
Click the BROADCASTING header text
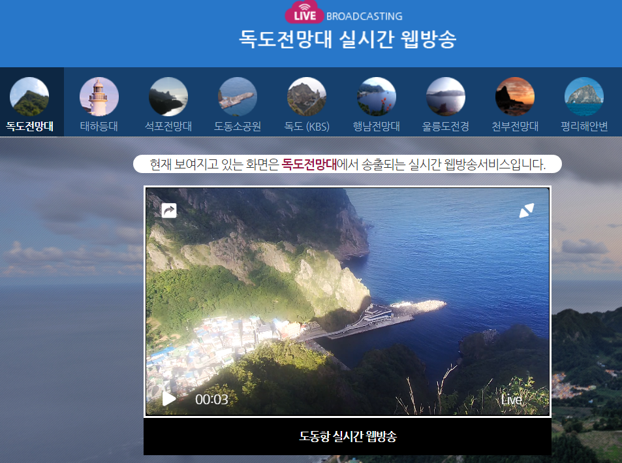tap(364, 16)
